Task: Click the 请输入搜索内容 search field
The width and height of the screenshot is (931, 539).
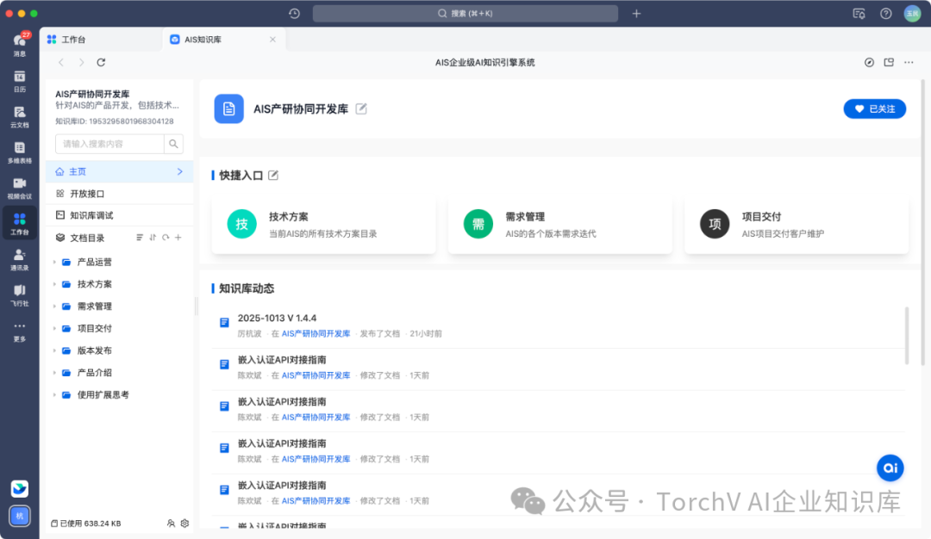Action: pos(109,144)
